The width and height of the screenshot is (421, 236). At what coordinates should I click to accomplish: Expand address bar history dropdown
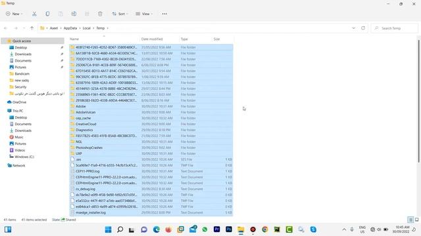pyautogui.click(x=354, y=28)
